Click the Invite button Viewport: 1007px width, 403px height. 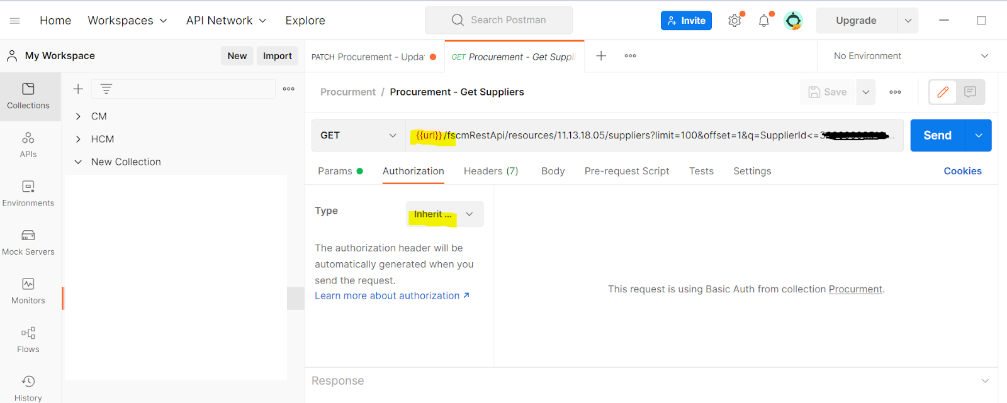(x=686, y=21)
